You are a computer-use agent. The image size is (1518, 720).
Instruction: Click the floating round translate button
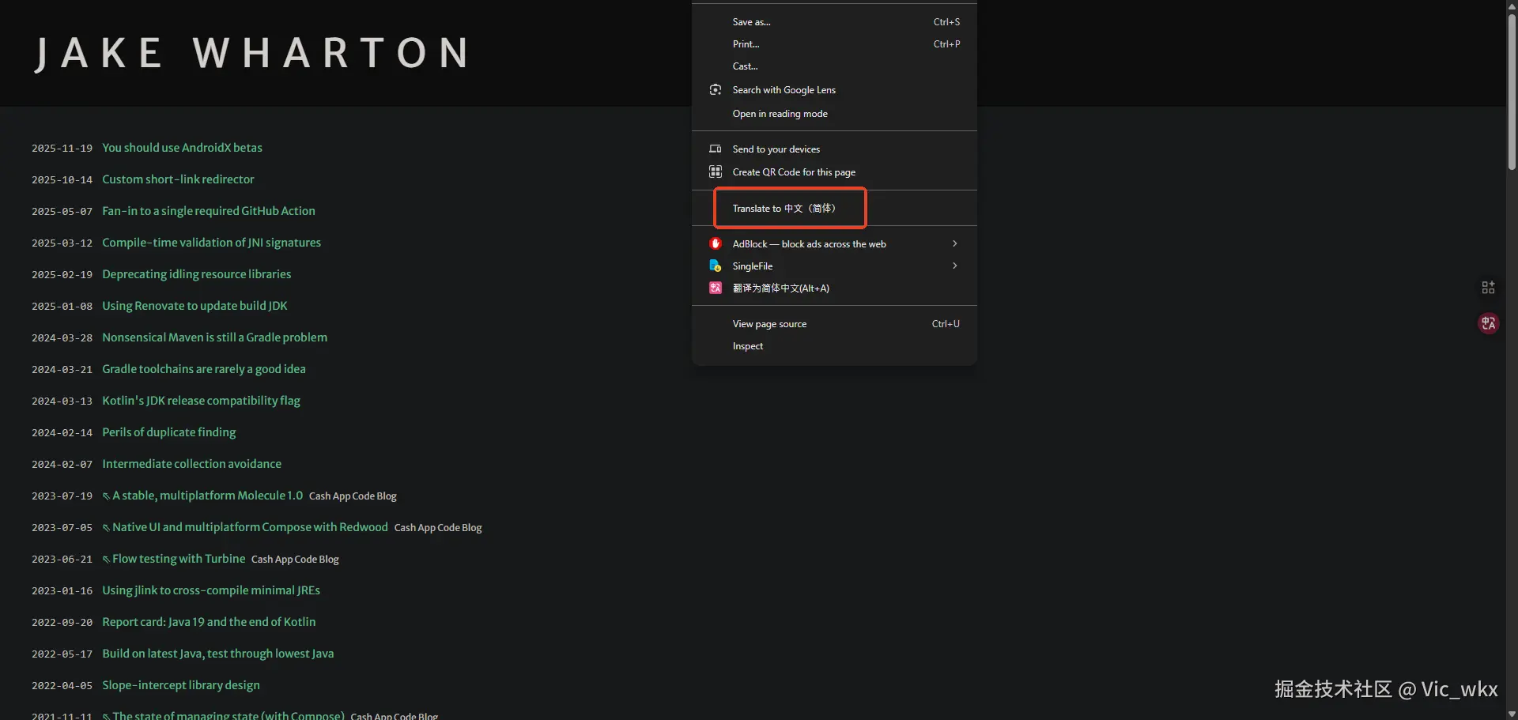(1489, 323)
